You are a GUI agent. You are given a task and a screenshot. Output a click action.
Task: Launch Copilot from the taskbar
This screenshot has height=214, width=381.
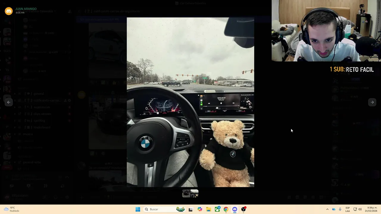point(199,209)
